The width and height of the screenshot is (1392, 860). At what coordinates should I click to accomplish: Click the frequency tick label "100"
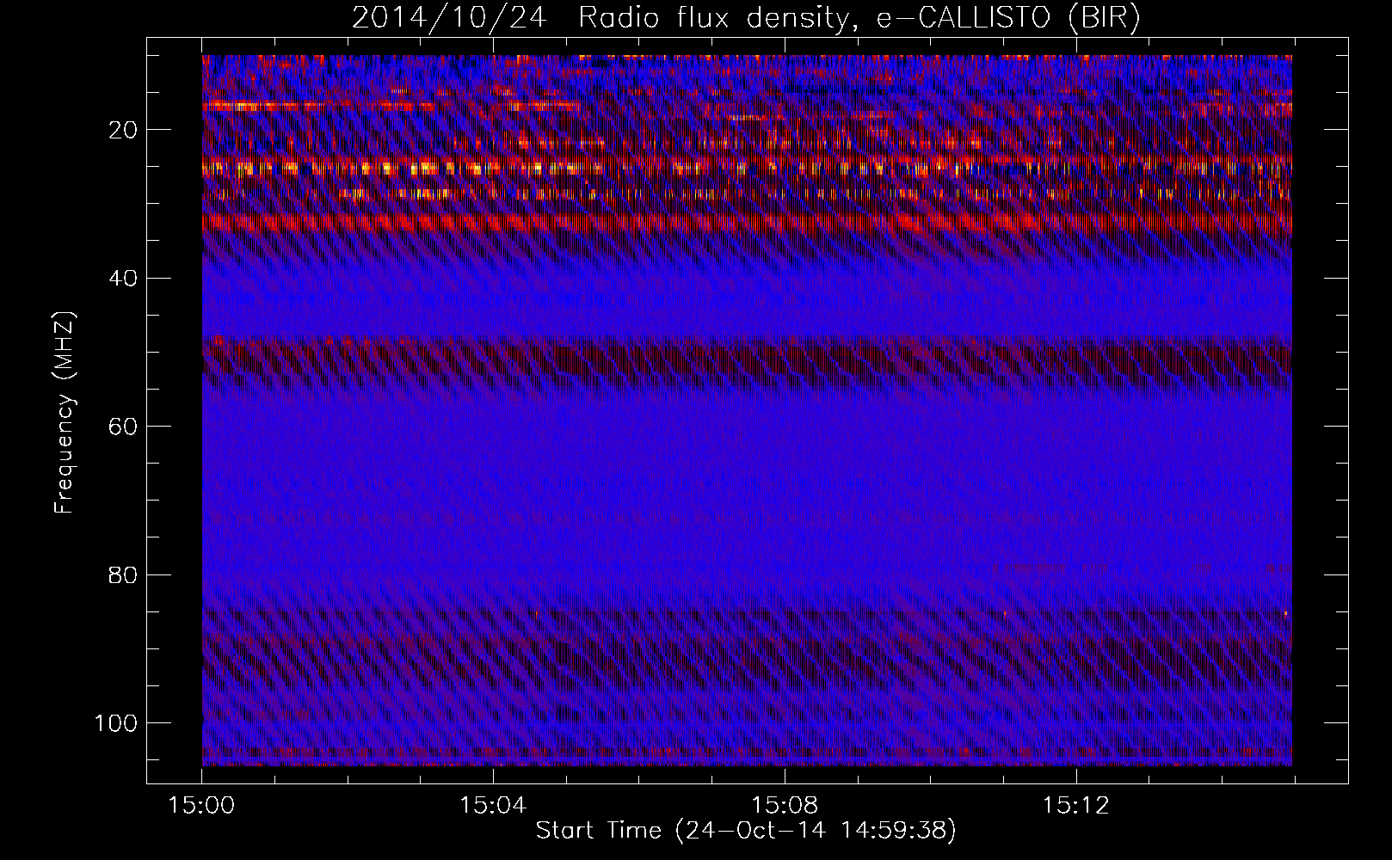click(116, 723)
